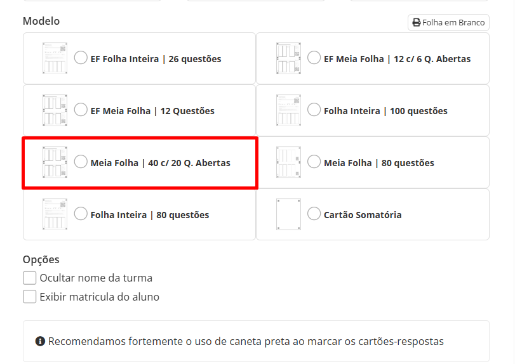Choose the Meia Folha 80 questões radio
This screenshot has height=364, width=515.
pyautogui.click(x=314, y=161)
